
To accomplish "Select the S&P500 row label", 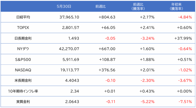I will click(x=23, y=59).
